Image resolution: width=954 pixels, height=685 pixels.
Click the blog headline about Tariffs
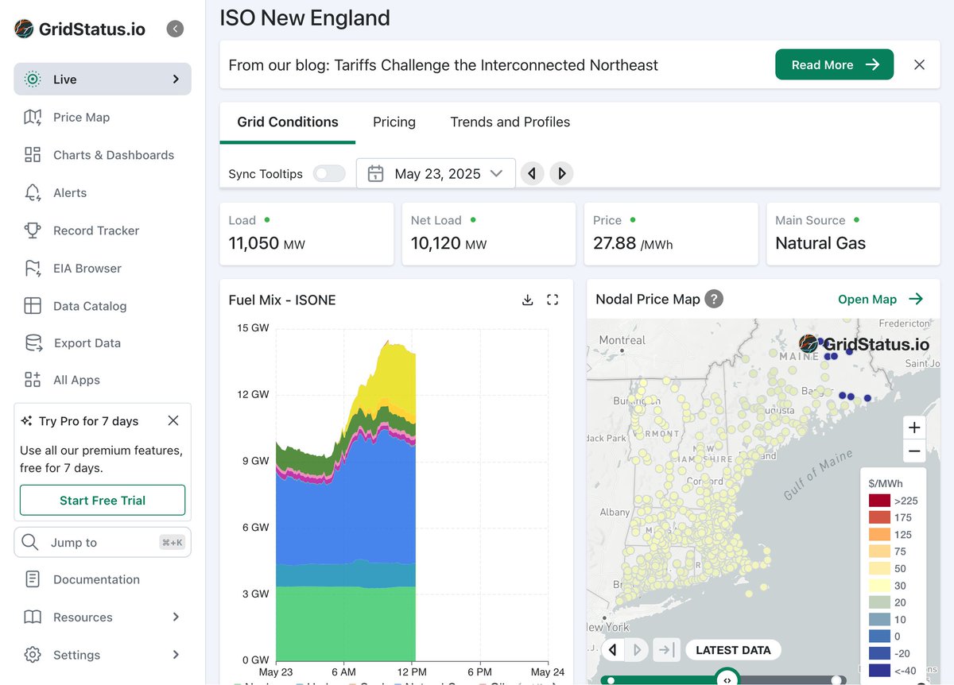(x=443, y=65)
